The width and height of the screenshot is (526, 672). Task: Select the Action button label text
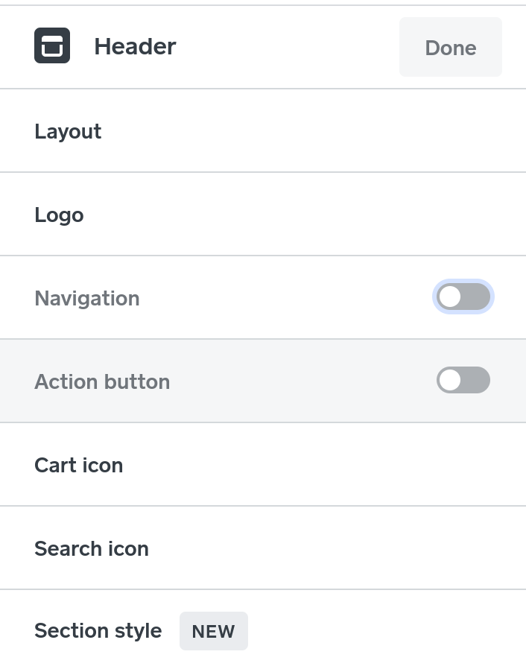click(x=102, y=382)
